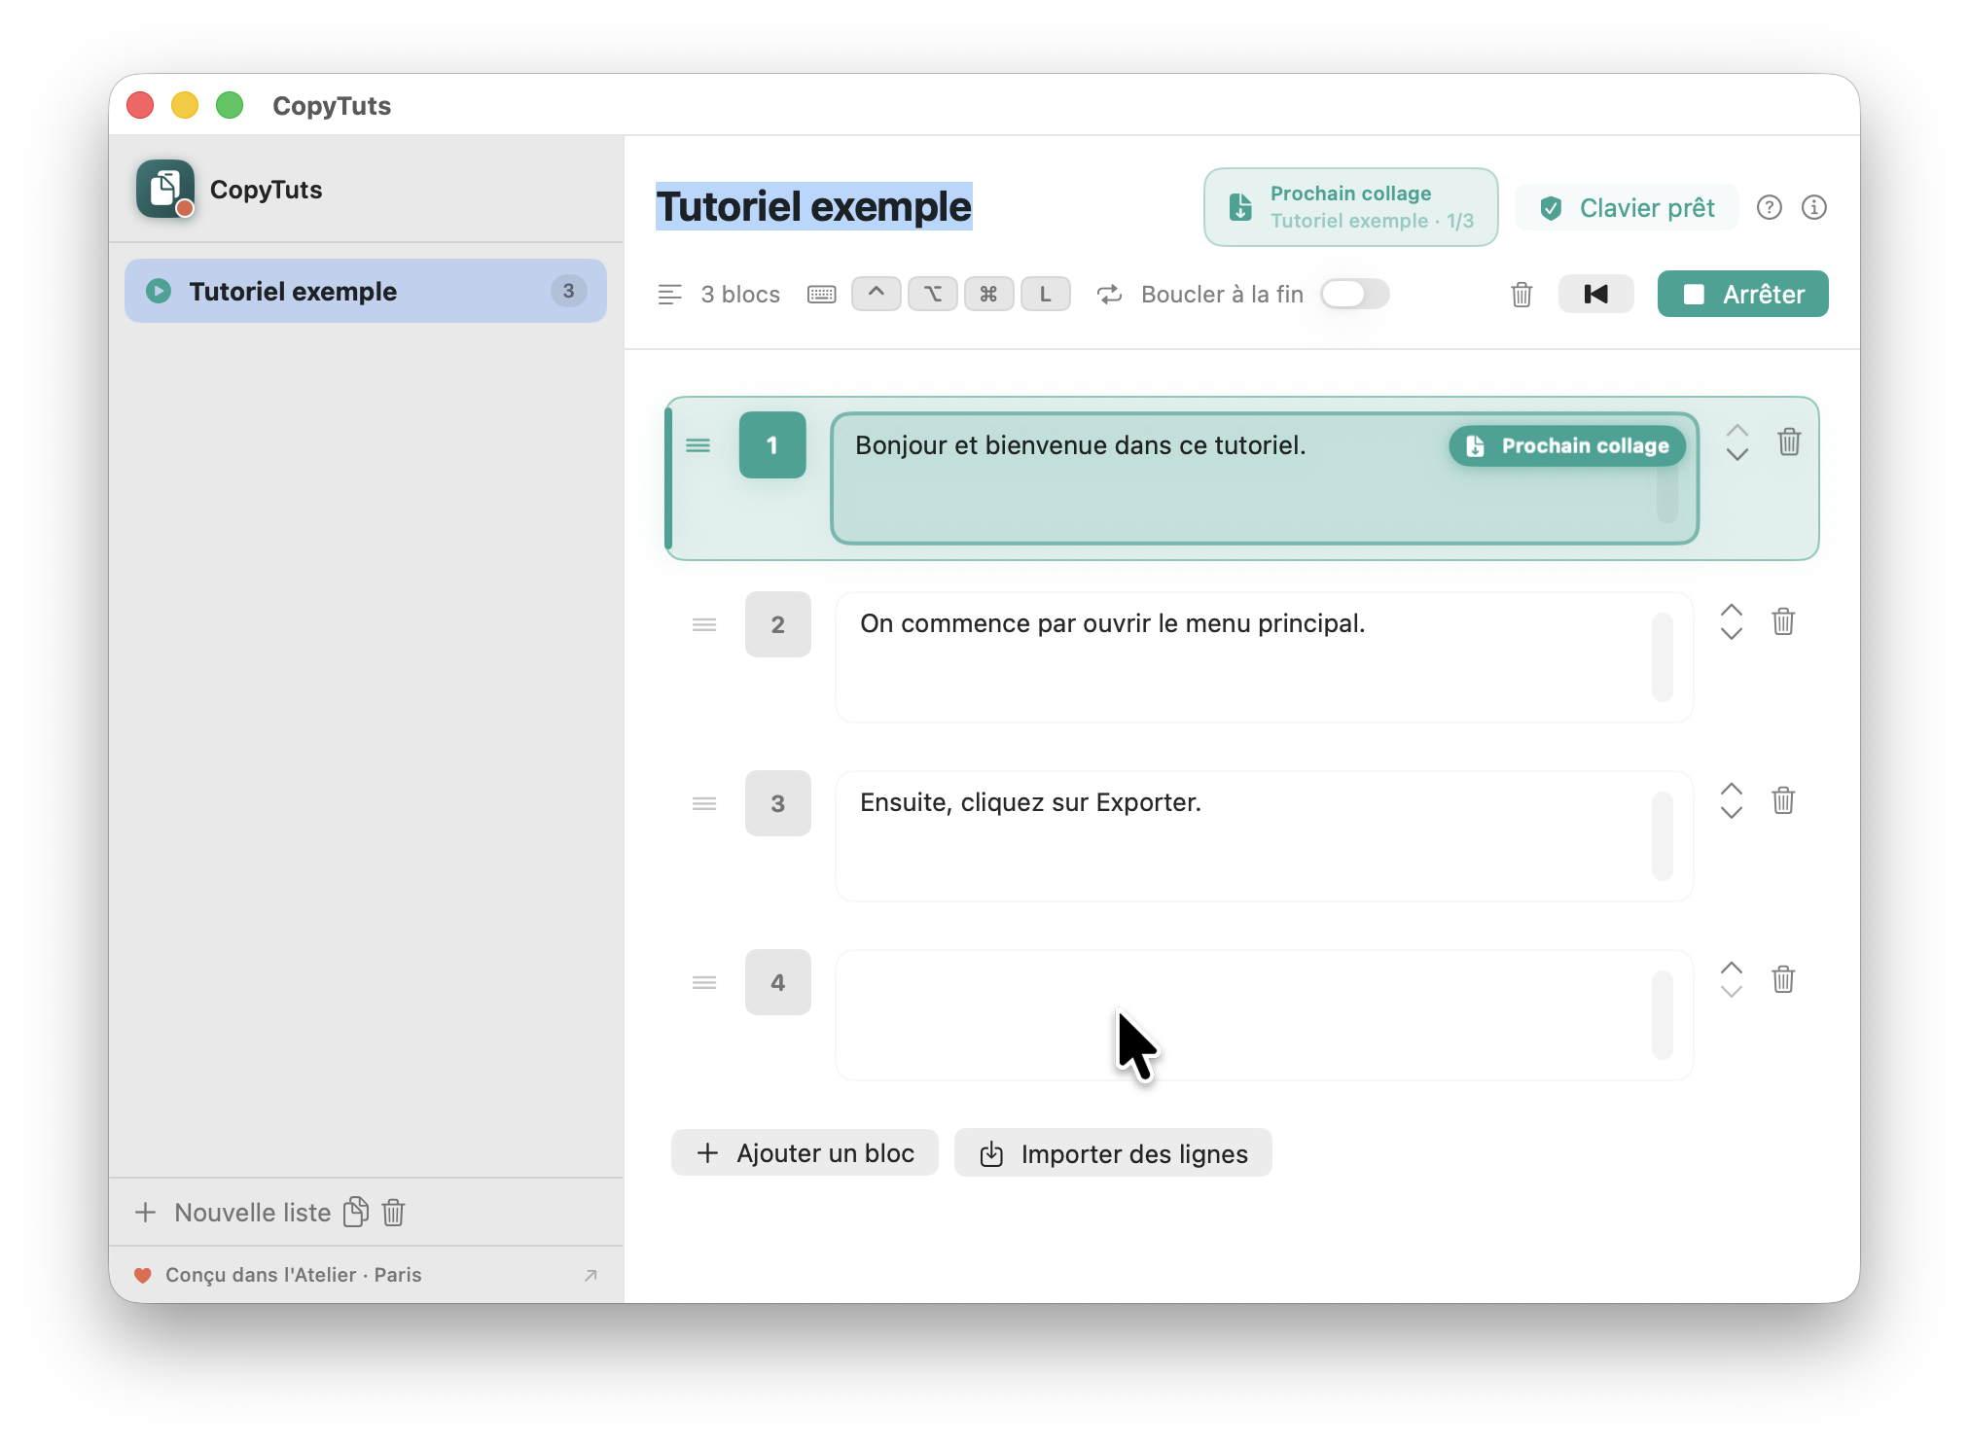Move block 3 up with chevron

[1731, 789]
